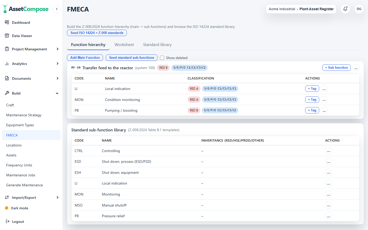Click the Data Viewer table icon
The height and width of the screenshot is (230, 368).
point(7,36)
